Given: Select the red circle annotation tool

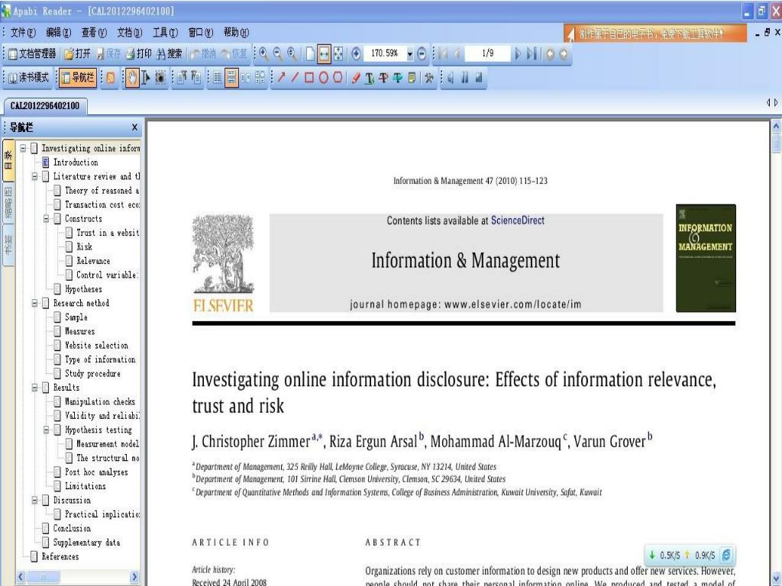Looking at the screenshot, I should point(323,77).
